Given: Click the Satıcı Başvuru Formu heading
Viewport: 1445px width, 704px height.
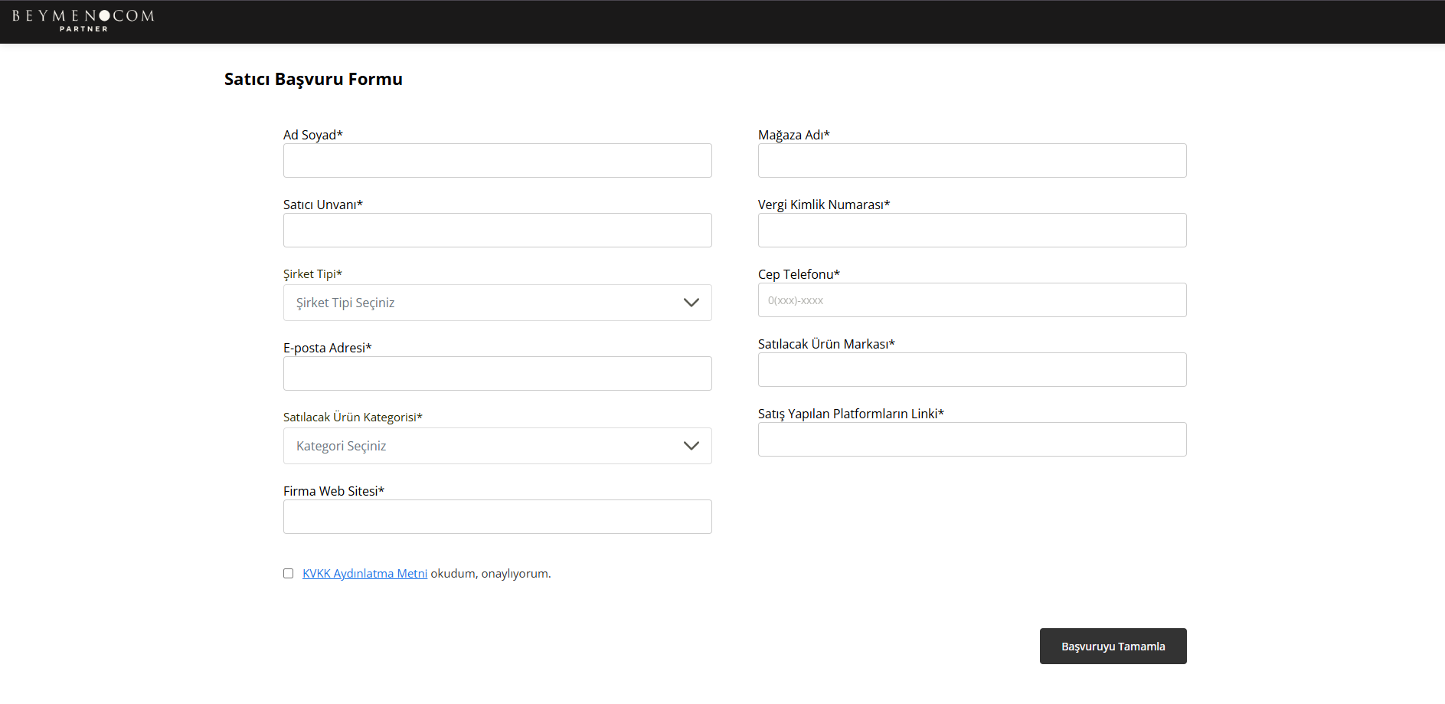Looking at the screenshot, I should point(313,80).
